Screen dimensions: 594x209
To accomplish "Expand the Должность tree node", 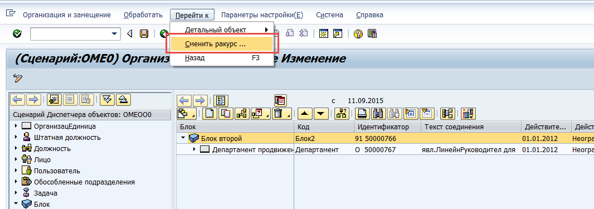I will pyautogui.click(x=16, y=148).
